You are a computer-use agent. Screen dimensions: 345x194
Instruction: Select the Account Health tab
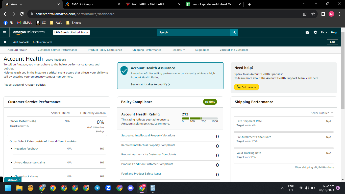tap(17, 50)
